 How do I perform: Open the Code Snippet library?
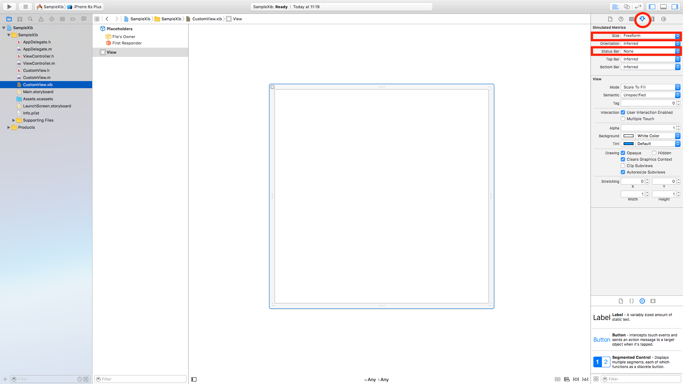pyautogui.click(x=632, y=301)
